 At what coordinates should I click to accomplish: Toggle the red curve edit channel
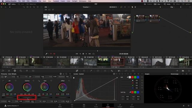[133, 77]
